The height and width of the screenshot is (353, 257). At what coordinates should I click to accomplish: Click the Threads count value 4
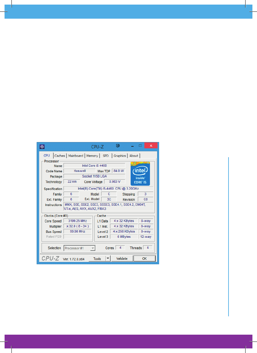[x=148, y=248]
